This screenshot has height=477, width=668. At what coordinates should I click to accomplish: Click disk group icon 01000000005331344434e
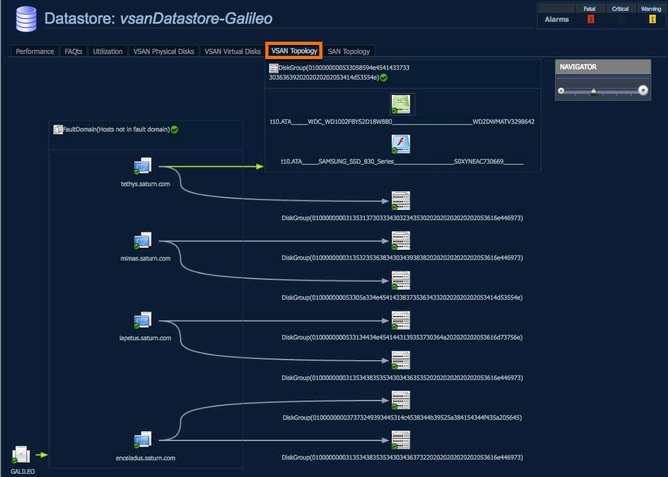[x=401, y=320]
